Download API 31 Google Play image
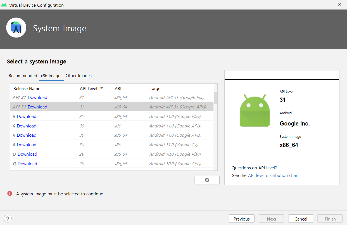The height and width of the screenshot is (225, 347). (37, 97)
